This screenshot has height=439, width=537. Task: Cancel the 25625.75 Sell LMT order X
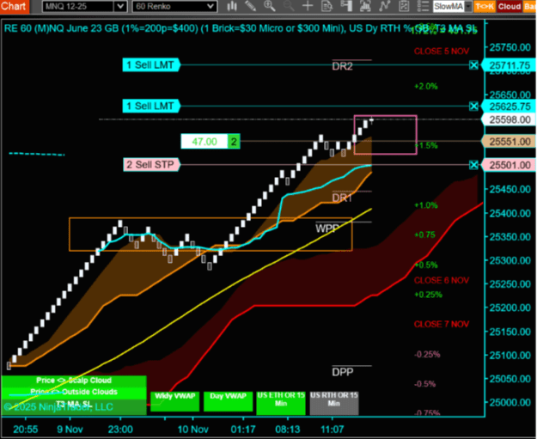(473, 107)
